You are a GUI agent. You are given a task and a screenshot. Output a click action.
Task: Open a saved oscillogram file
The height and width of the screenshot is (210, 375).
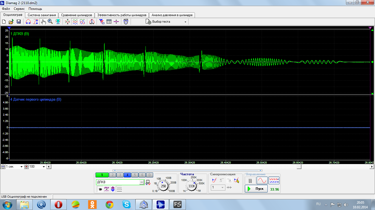(11, 22)
